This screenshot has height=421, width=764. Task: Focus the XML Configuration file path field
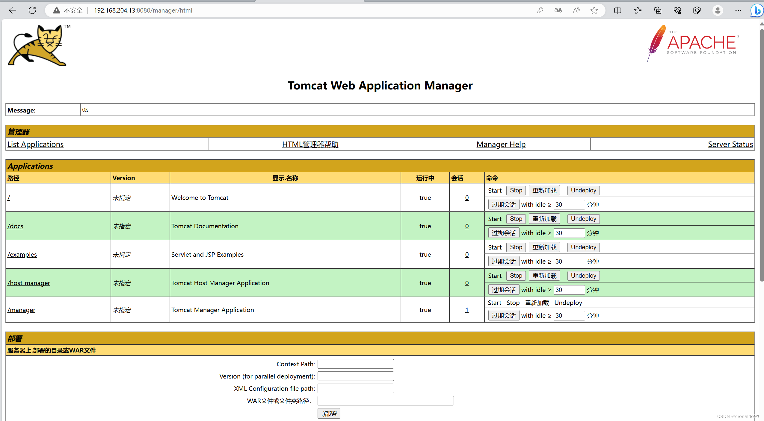tap(356, 388)
